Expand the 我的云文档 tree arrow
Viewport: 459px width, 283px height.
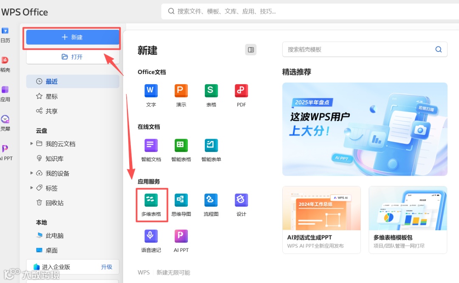[x=31, y=143]
